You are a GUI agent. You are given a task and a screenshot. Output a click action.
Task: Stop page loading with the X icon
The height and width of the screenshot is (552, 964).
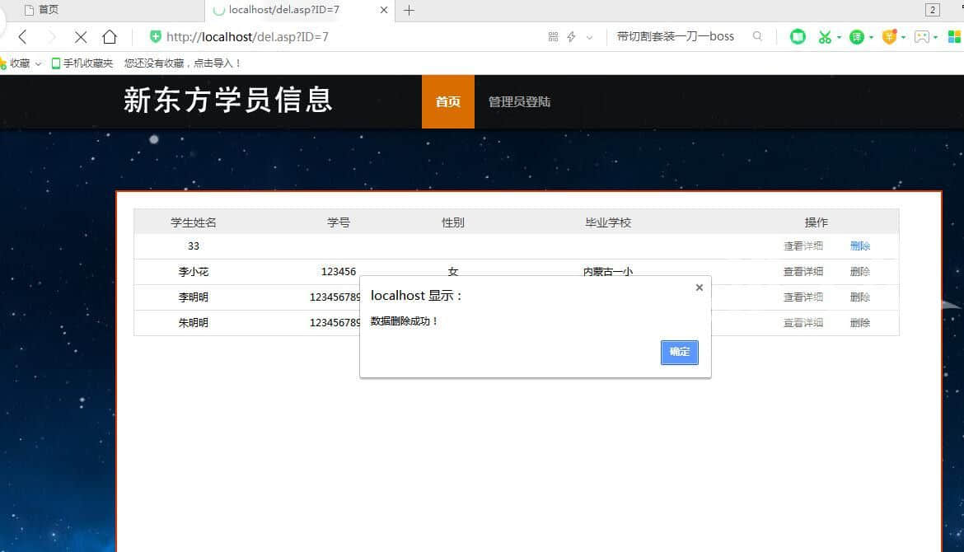tap(81, 37)
